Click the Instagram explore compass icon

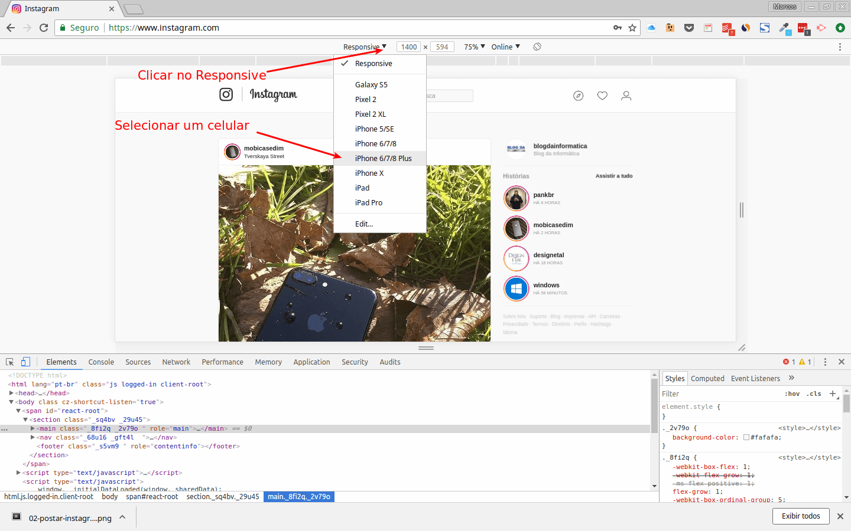(578, 96)
